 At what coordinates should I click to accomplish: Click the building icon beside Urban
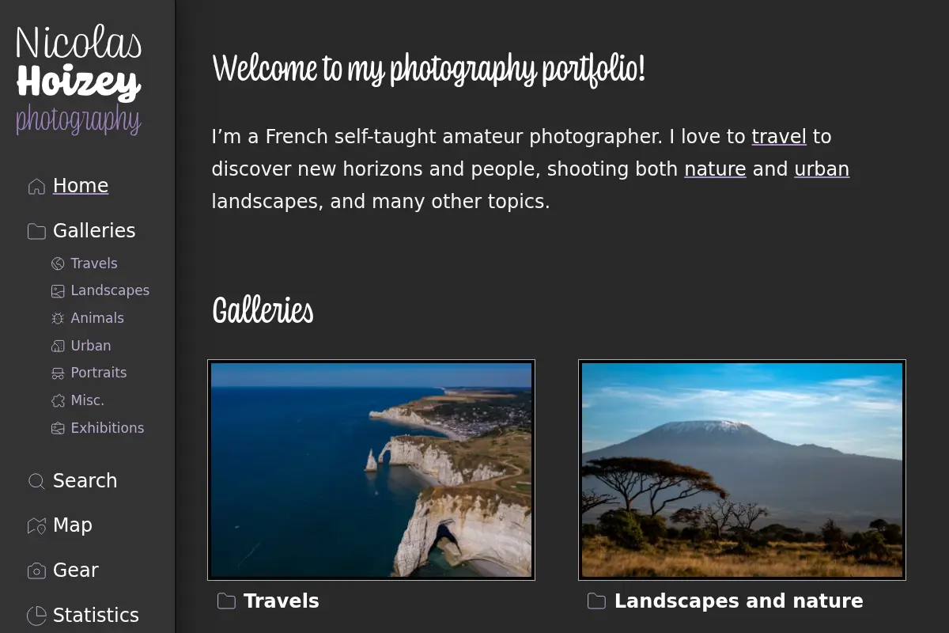click(58, 347)
